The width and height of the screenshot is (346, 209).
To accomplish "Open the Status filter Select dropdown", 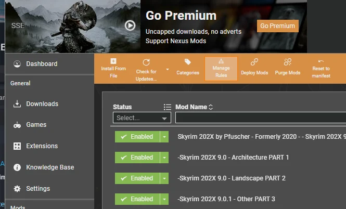I will coord(142,118).
